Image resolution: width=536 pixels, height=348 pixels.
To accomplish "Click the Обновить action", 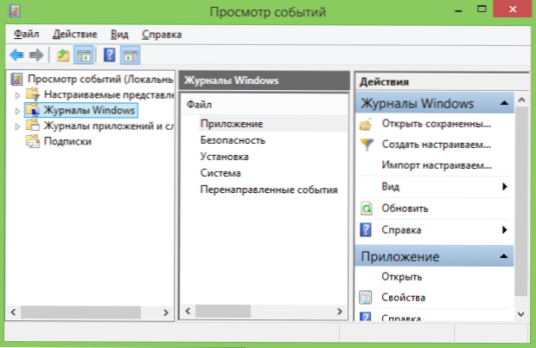I will pyautogui.click(x=405, y=208).
